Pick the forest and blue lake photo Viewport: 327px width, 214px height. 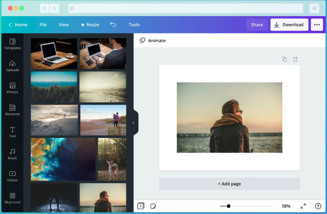(54, 87)
